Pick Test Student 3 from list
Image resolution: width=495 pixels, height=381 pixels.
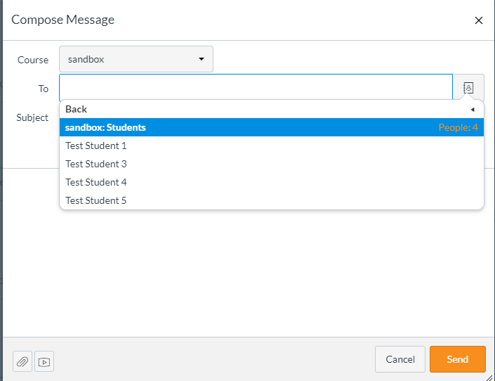96,164
